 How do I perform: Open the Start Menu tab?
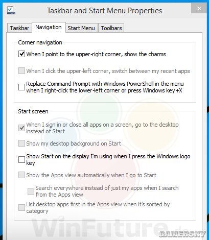[81, 28]
